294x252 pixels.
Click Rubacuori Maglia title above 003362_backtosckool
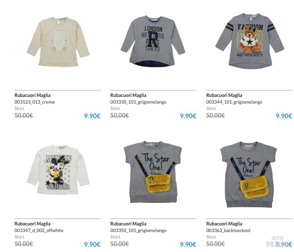(224, 224)
